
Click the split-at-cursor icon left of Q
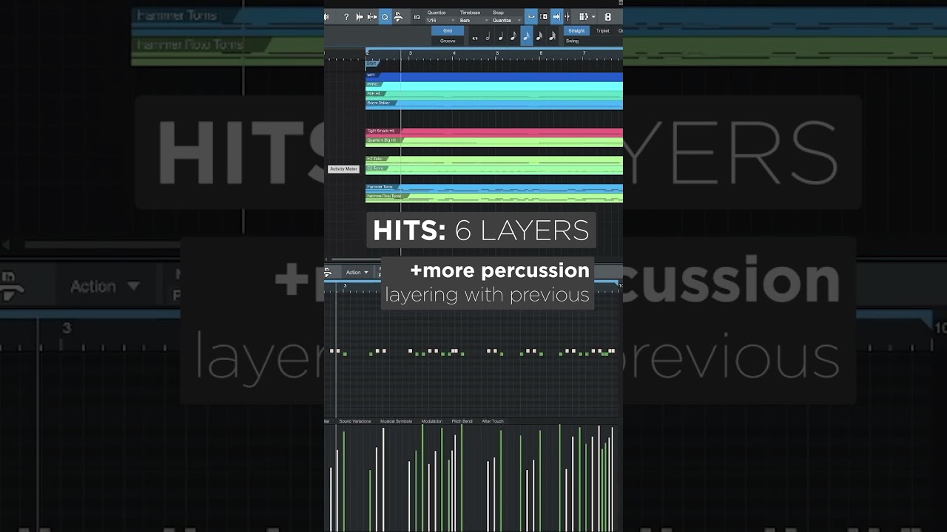pos(360,17)
